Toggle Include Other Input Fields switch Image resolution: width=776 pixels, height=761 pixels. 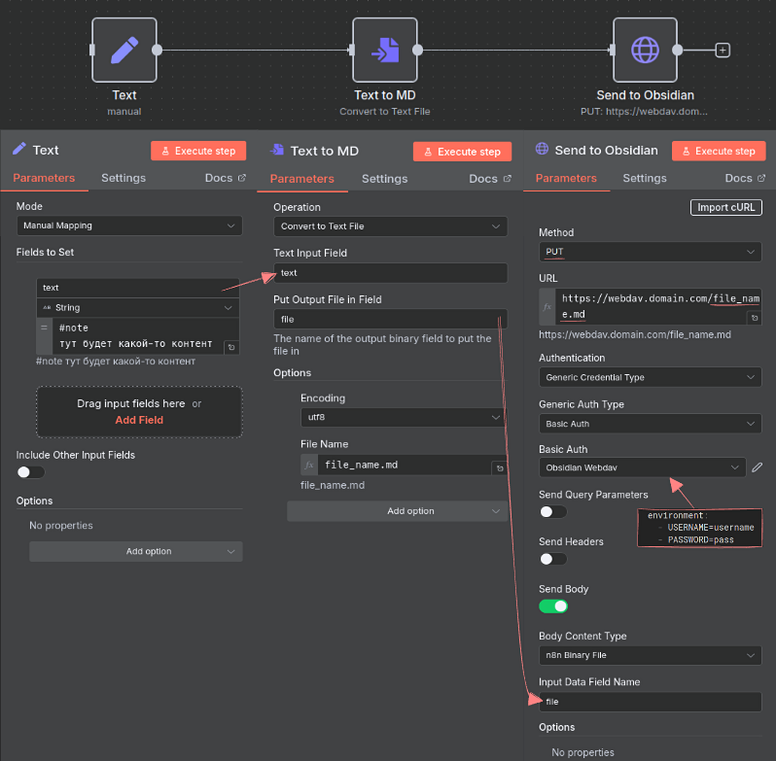tap(30, 472)
